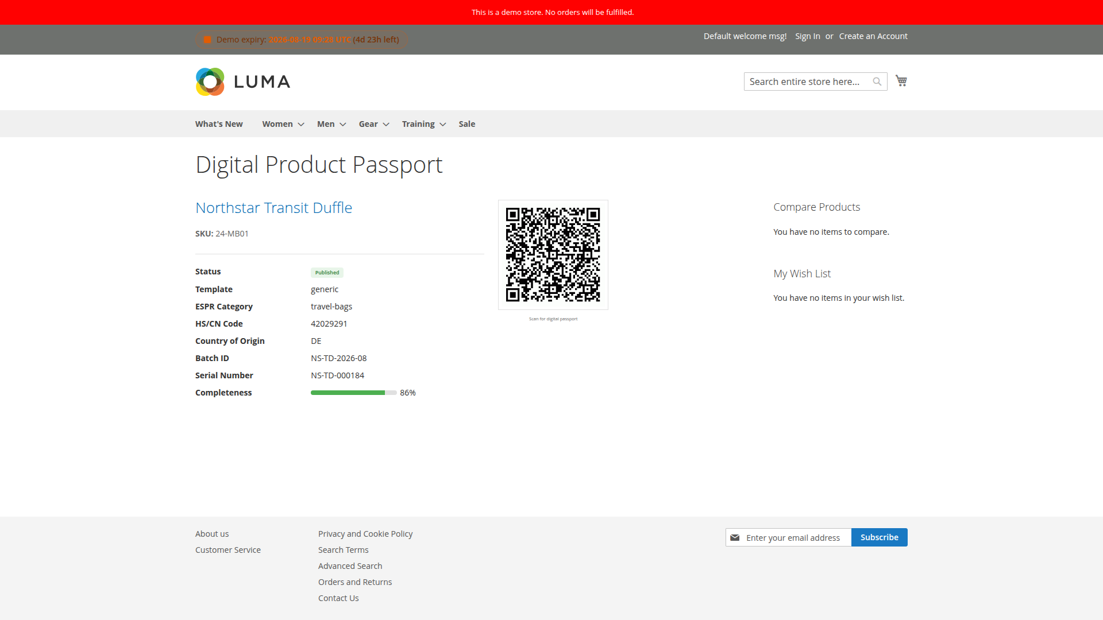Viewport: 1103px width, 620px height.
Task: Open the Gear menu item
Action: [368, 124]
